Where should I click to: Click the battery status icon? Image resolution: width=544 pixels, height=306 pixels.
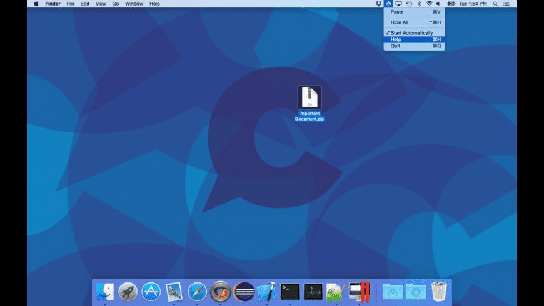click(x=451, y=4)
